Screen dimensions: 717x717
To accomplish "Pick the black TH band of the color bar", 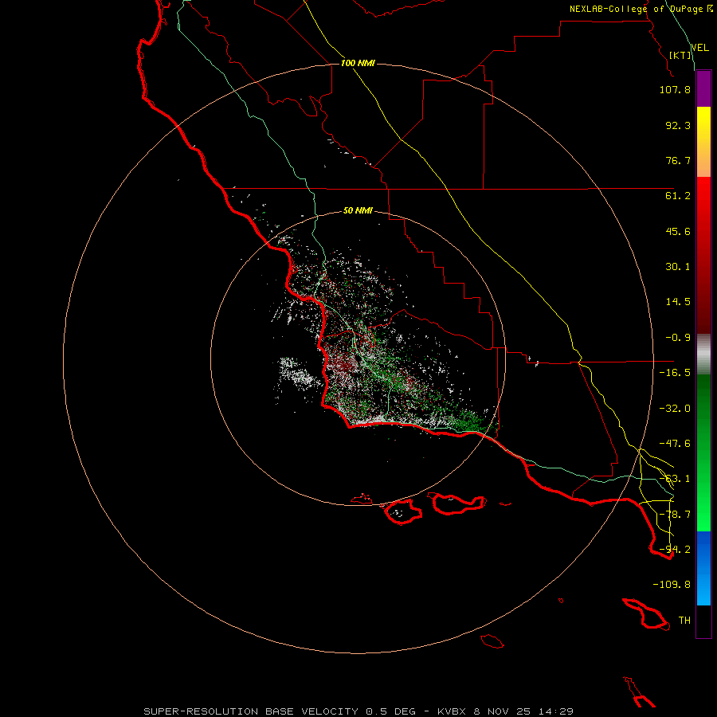I will [x=703, y=621].
